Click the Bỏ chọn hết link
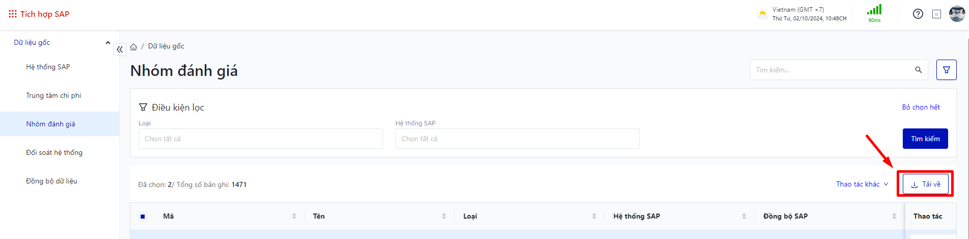Screen dimensions: 969x239 [x=921, y=107]
